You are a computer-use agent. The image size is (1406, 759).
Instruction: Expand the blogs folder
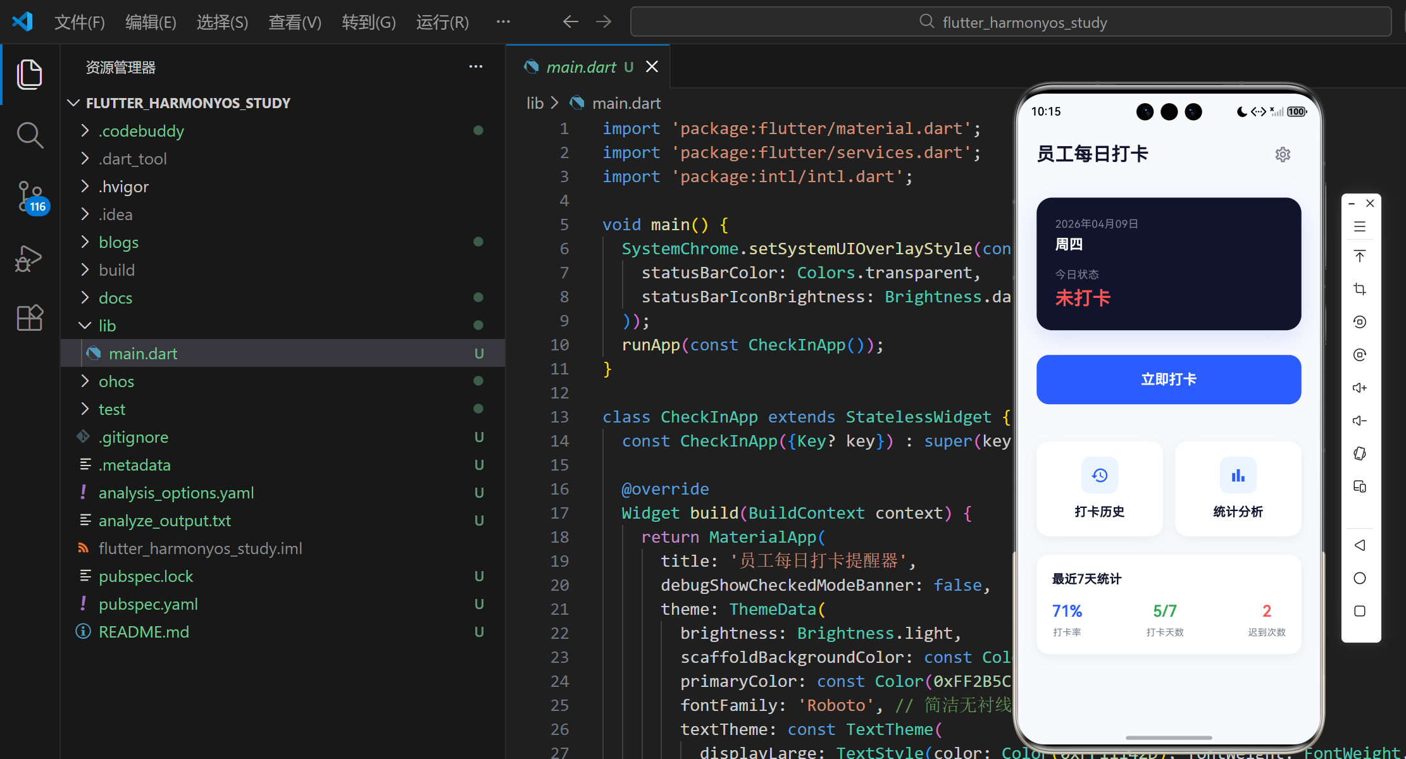[85, 242]
